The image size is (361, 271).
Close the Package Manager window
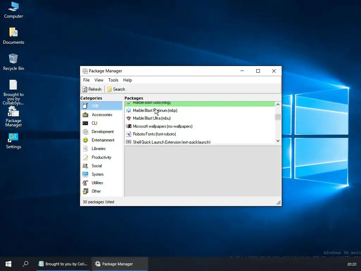click(274, 71)
